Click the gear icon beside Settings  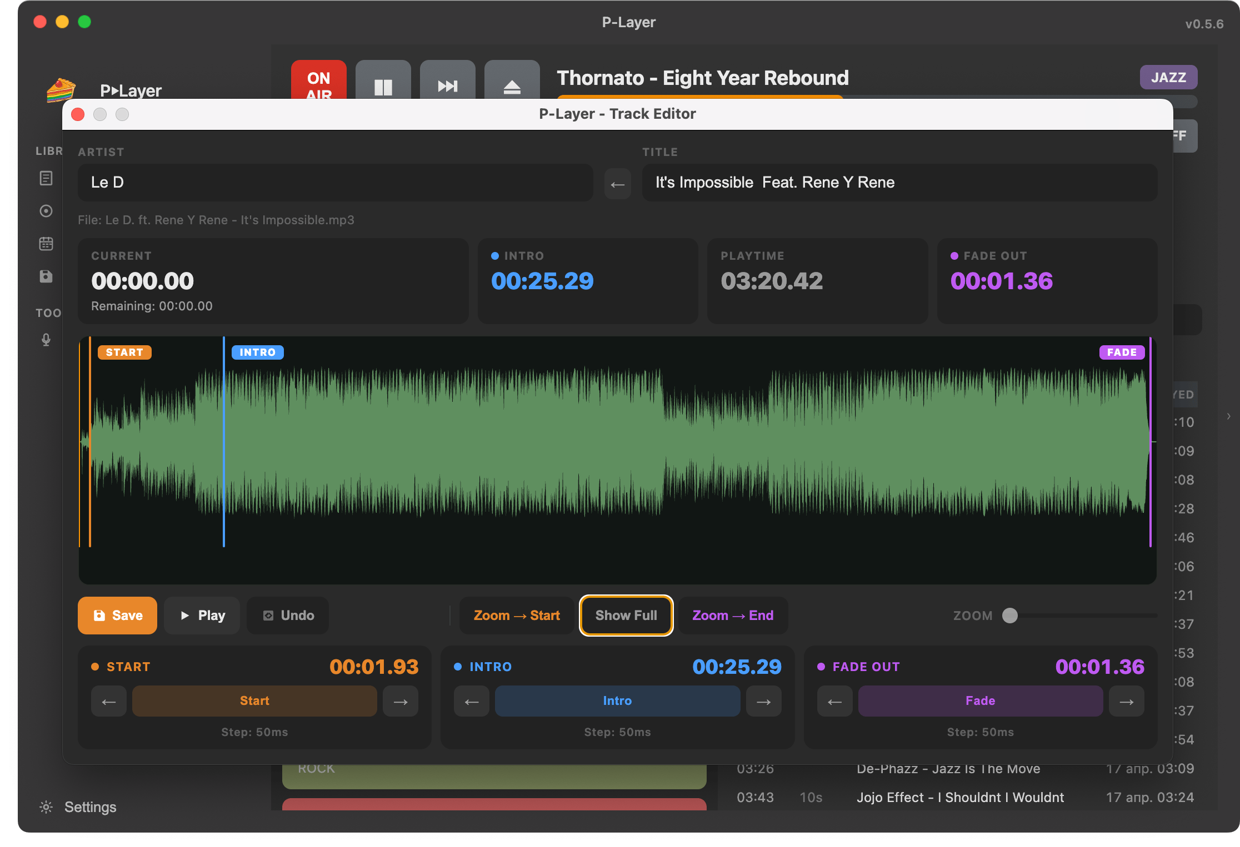(x=46, y=807)
